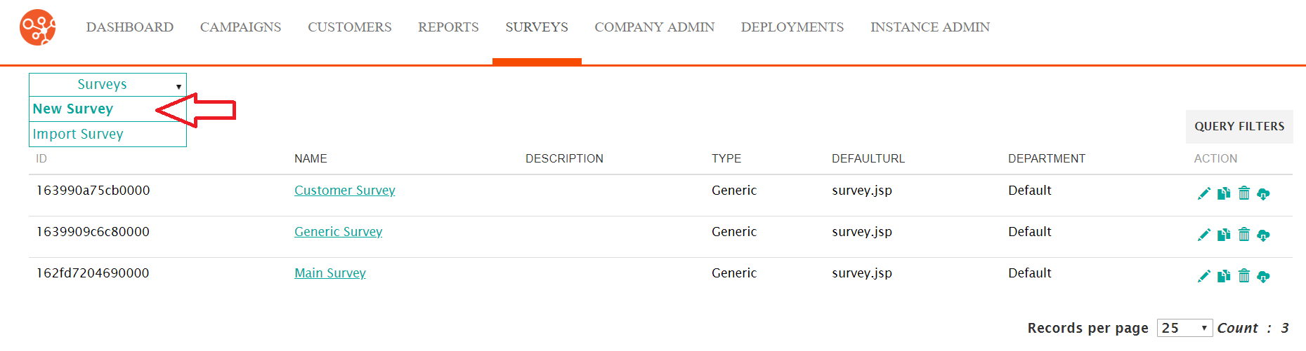Duplicate the Main Survey
The height and width of the screenshot is (351, 1306).
tap(1224, 276)
